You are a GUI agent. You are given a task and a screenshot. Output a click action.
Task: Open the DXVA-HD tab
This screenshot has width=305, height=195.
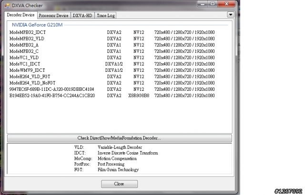coord(82,16)
